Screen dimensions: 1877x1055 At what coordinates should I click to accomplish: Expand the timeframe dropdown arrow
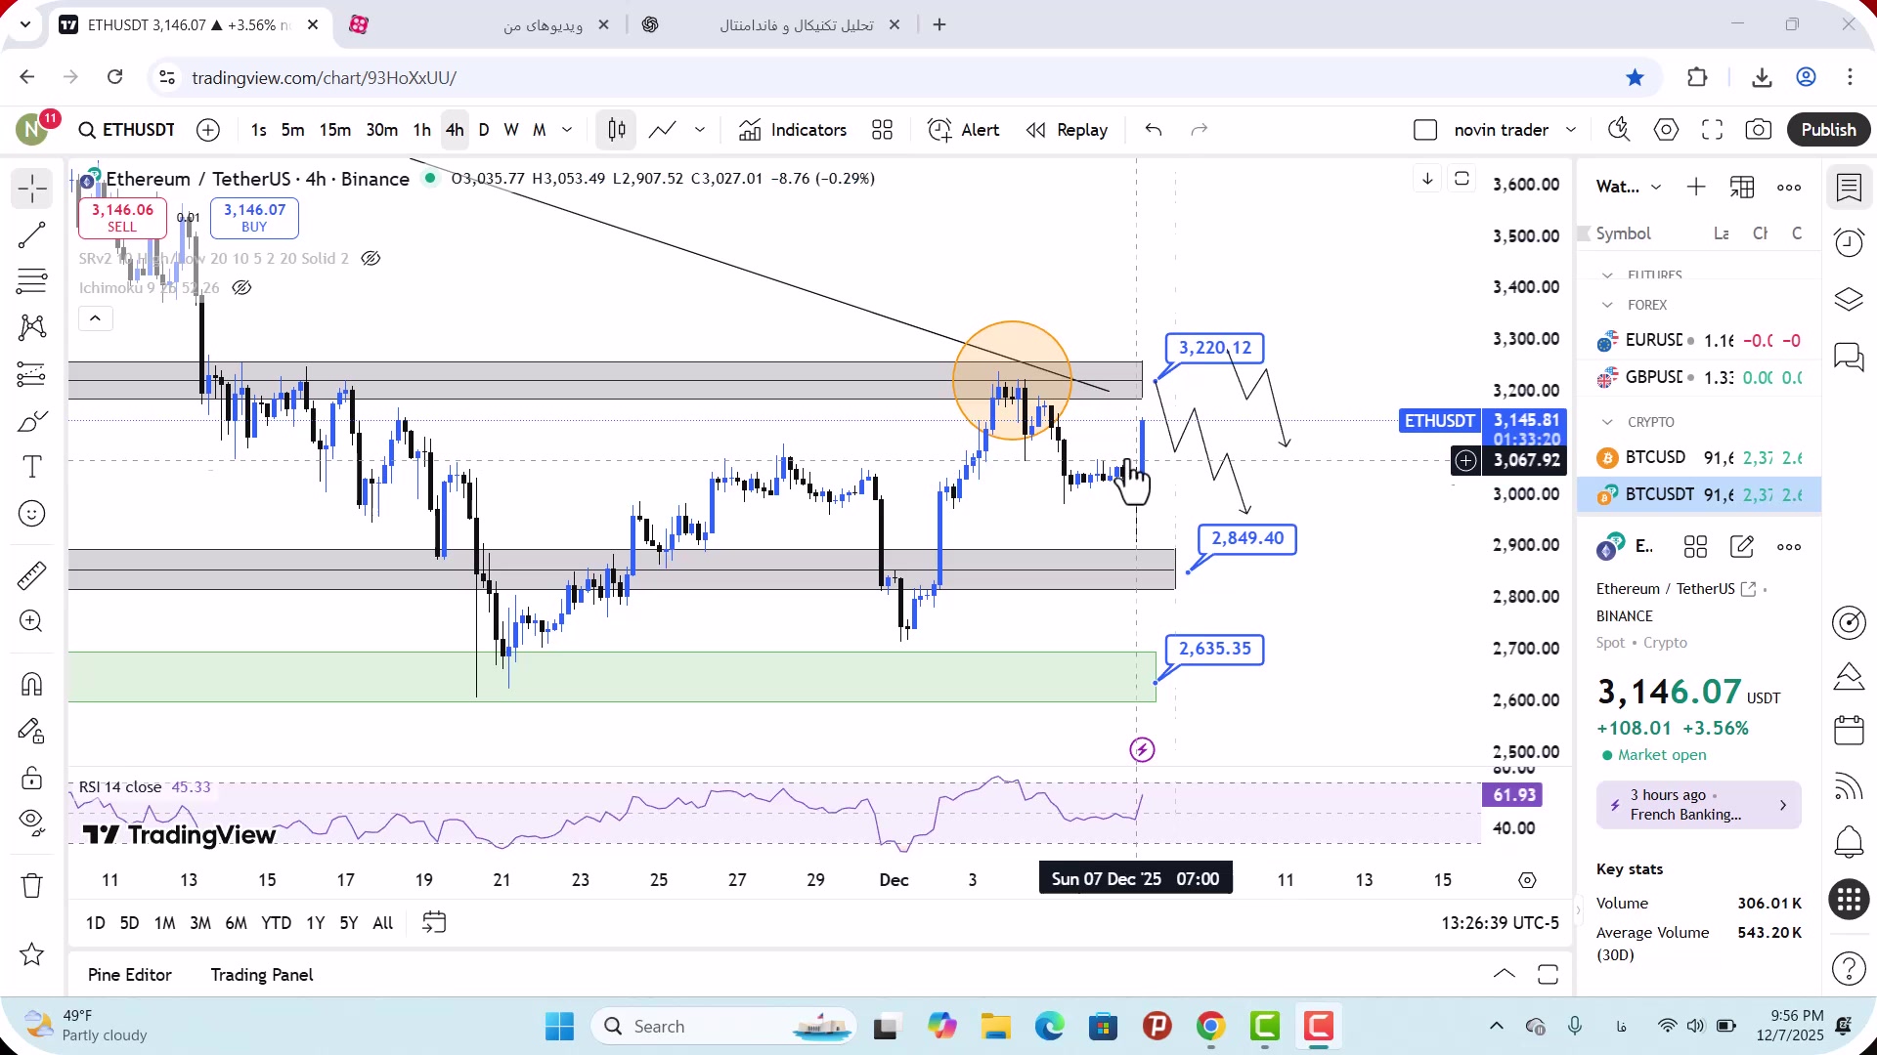pyautogui.click(x=567, y=130)
